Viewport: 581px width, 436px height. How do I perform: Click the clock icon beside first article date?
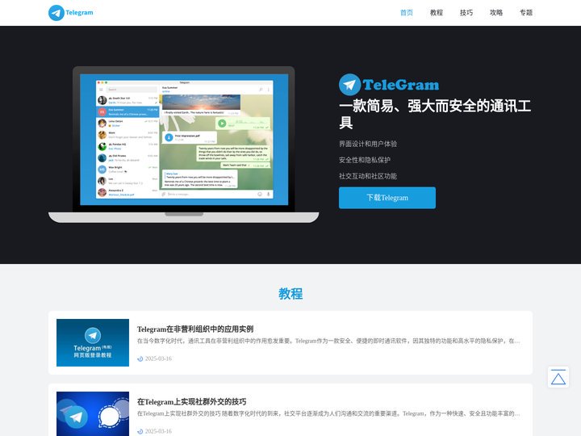click(x=140, y=358)
